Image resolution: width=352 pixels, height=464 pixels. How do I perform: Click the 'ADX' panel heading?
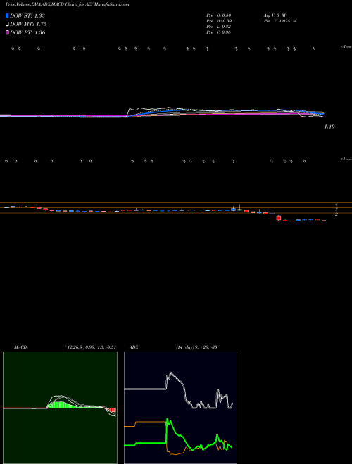[134, 347]
